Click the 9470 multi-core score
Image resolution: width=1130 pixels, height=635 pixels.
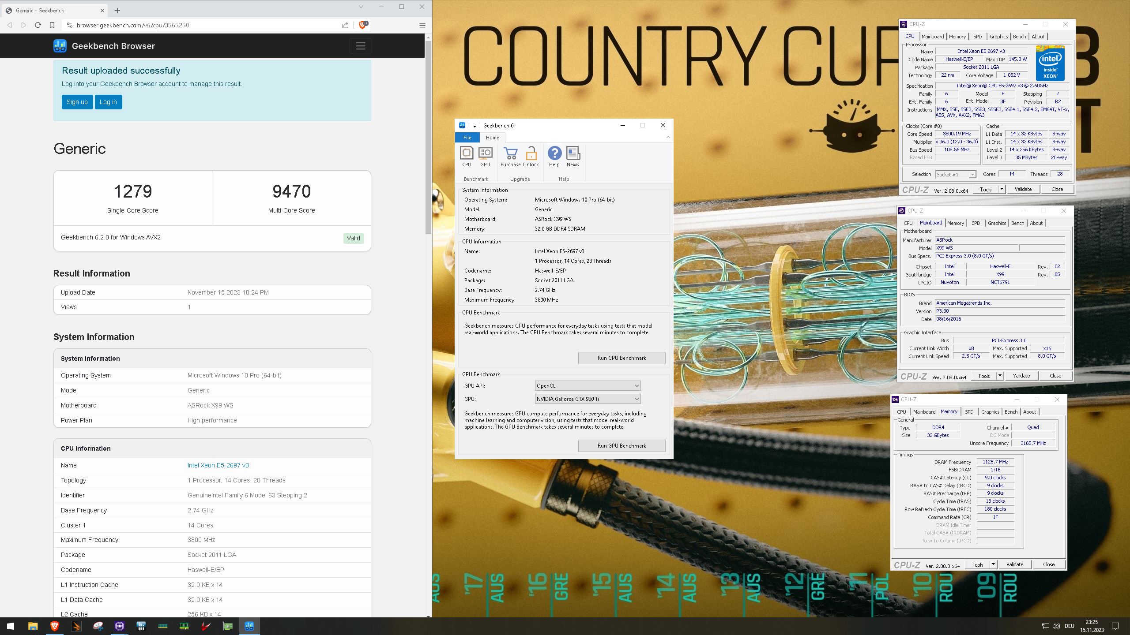[x=291, y=191]
